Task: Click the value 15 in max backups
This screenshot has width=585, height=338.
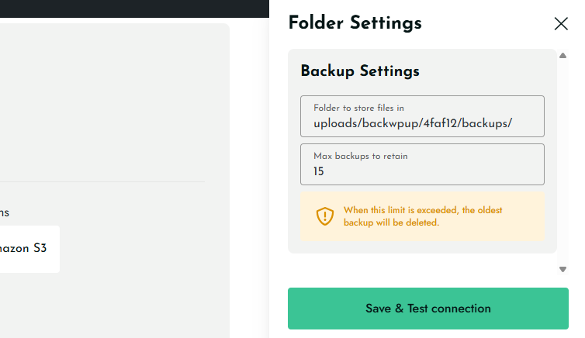Action: point(319,171)
